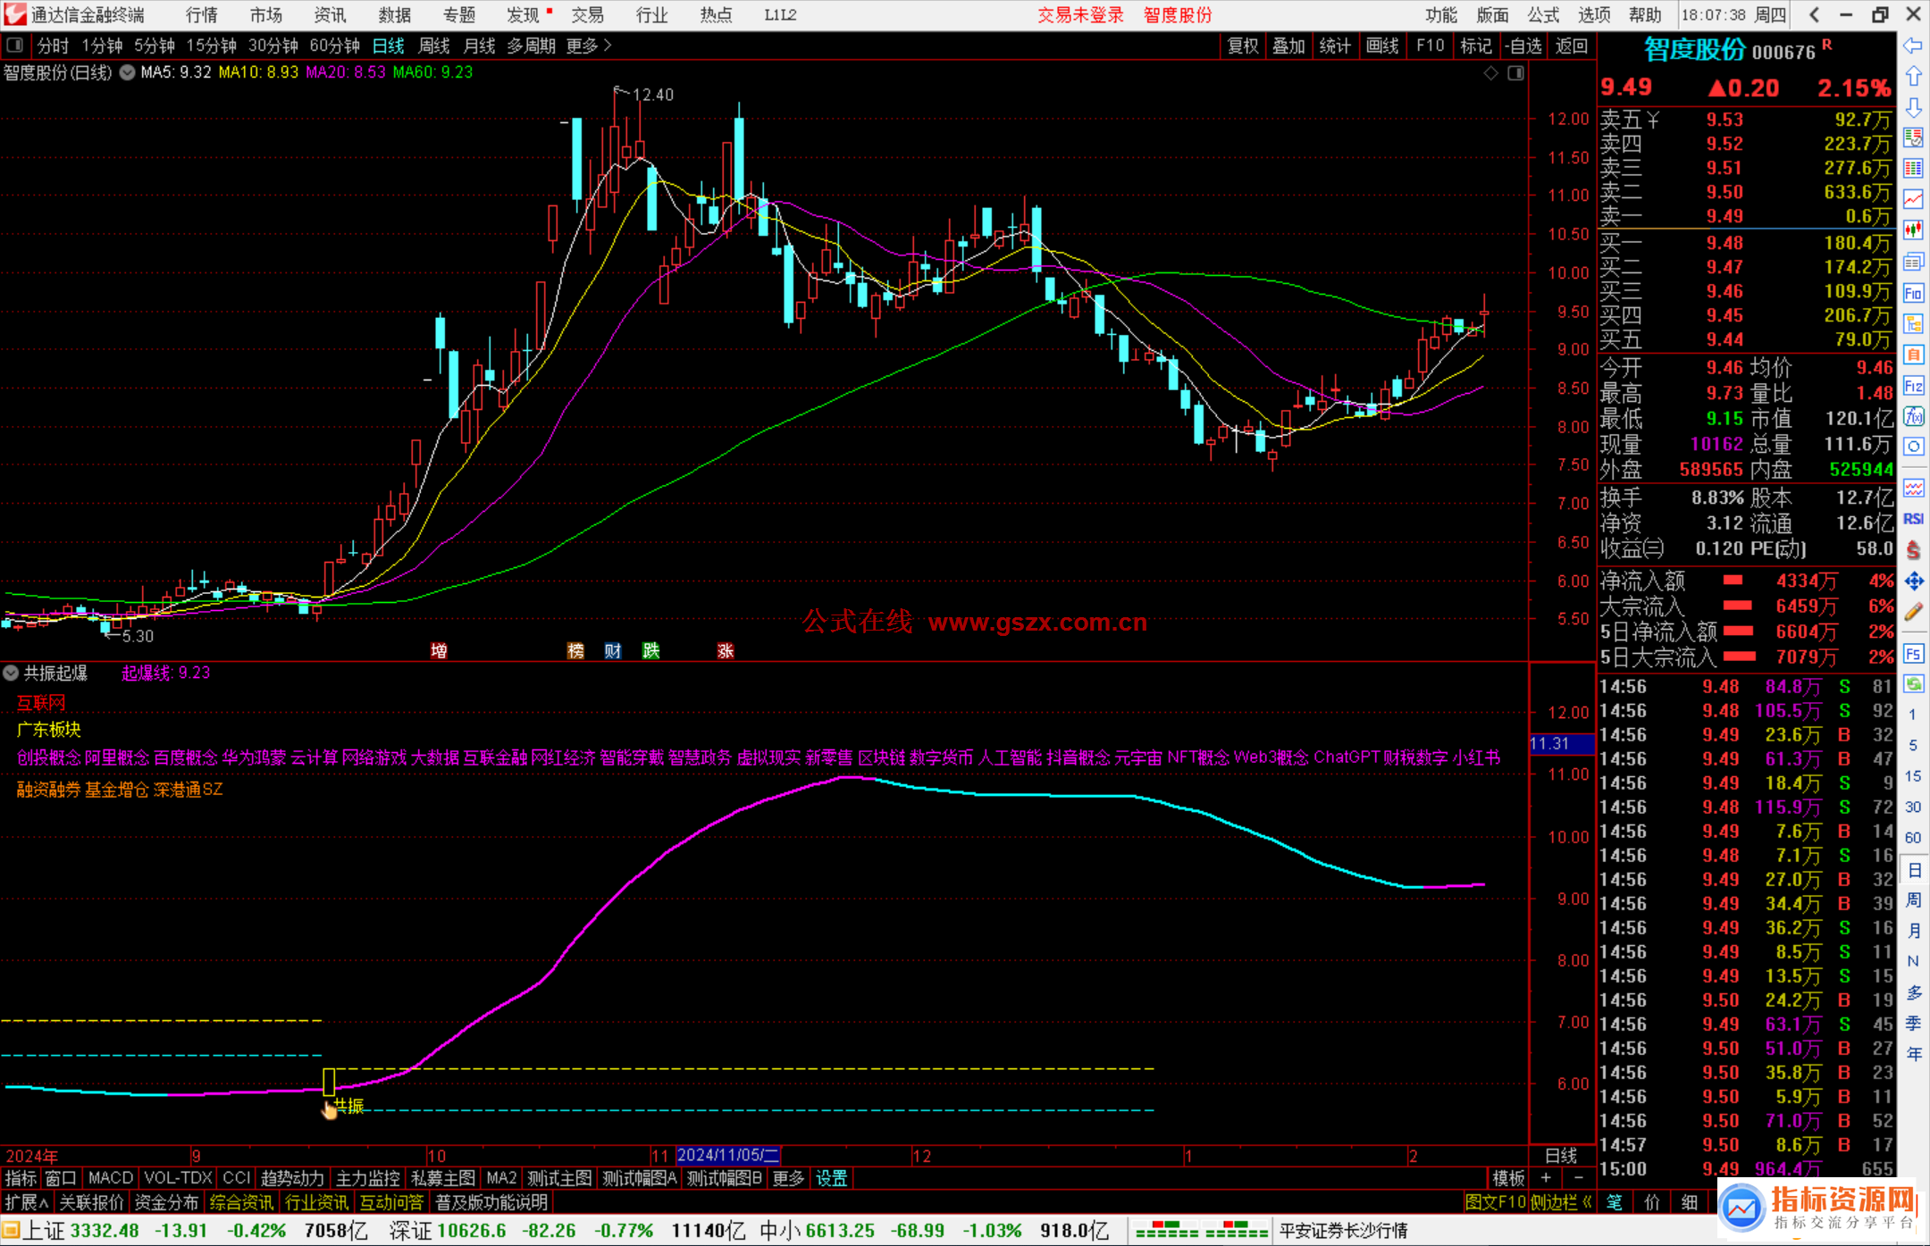
Task: Click the F10 company info sidebar icon
Action: [1913, 293]
